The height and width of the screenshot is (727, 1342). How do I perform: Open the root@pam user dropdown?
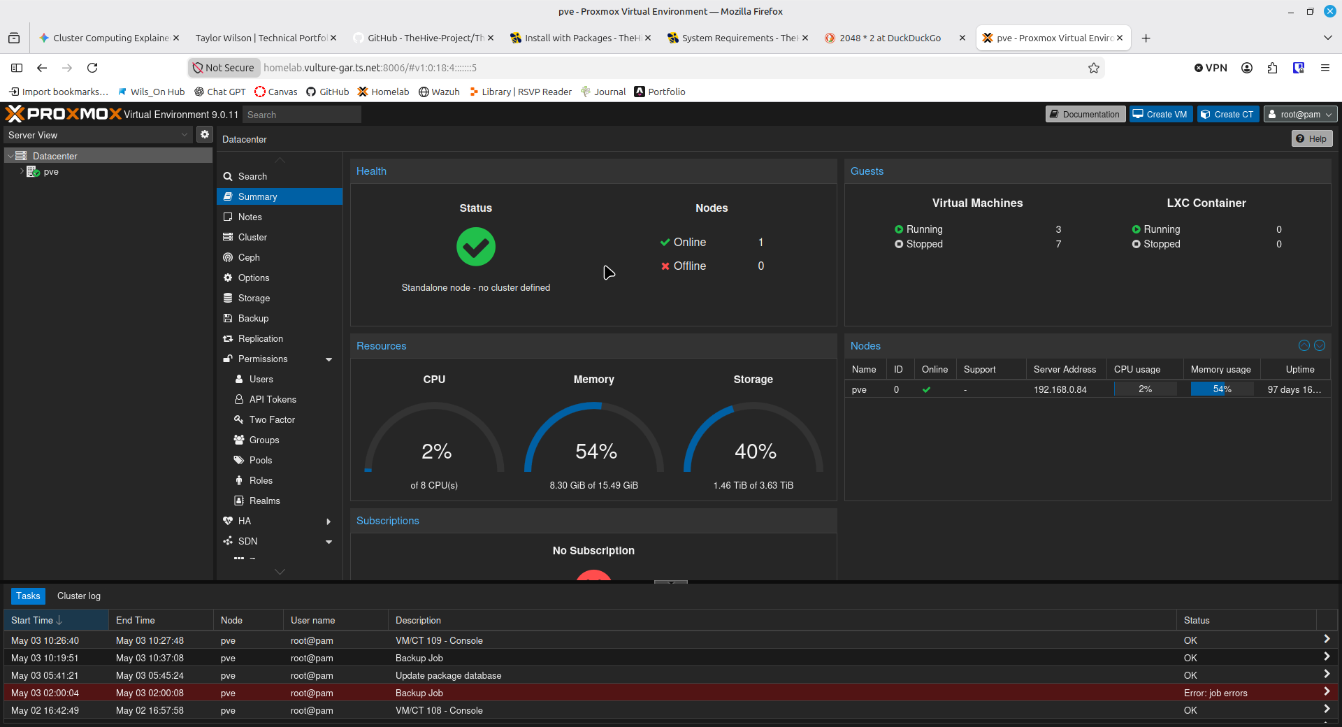pyautogui.click(x=1300, y=114)
